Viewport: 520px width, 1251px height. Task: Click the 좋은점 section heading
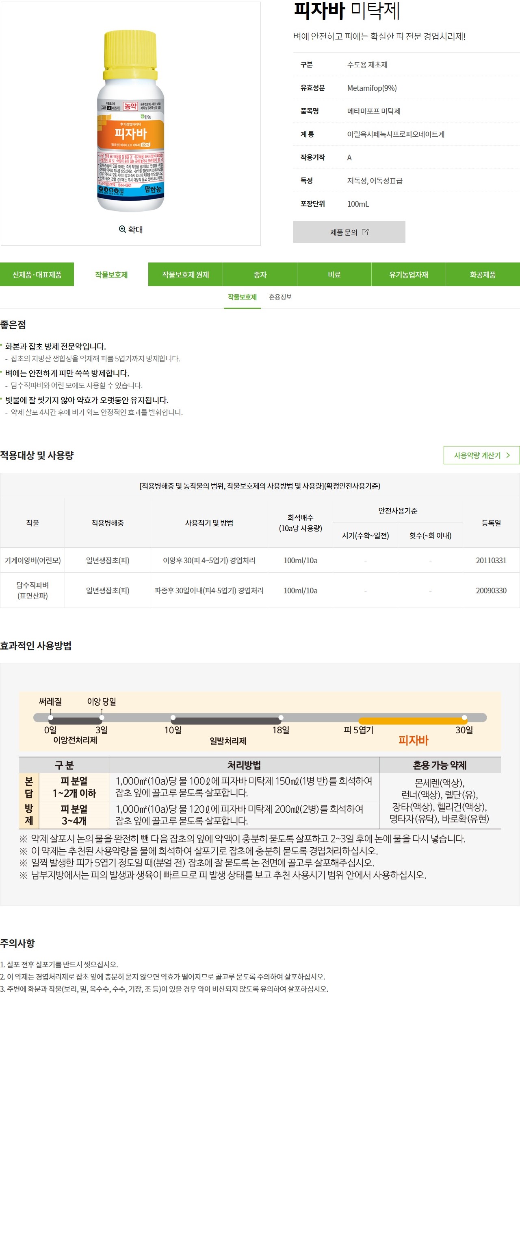13,325
